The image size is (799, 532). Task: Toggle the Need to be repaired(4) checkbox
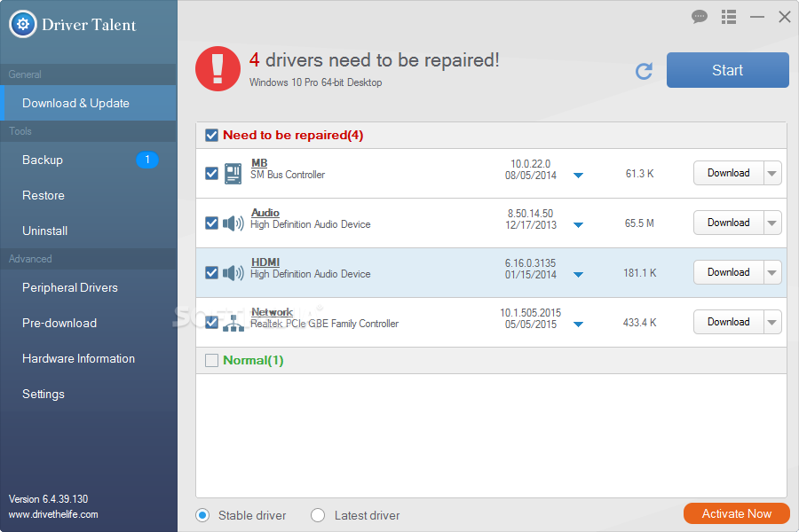211,136
